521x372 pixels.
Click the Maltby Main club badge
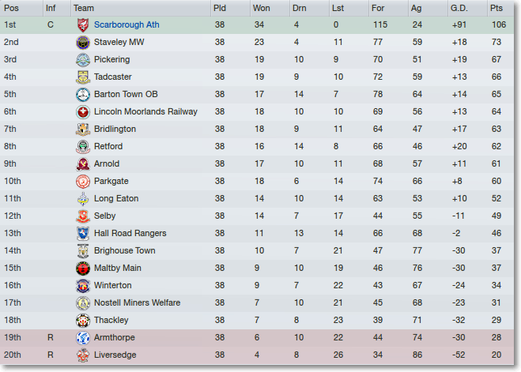pyautogui.click(x=83, y=268)
